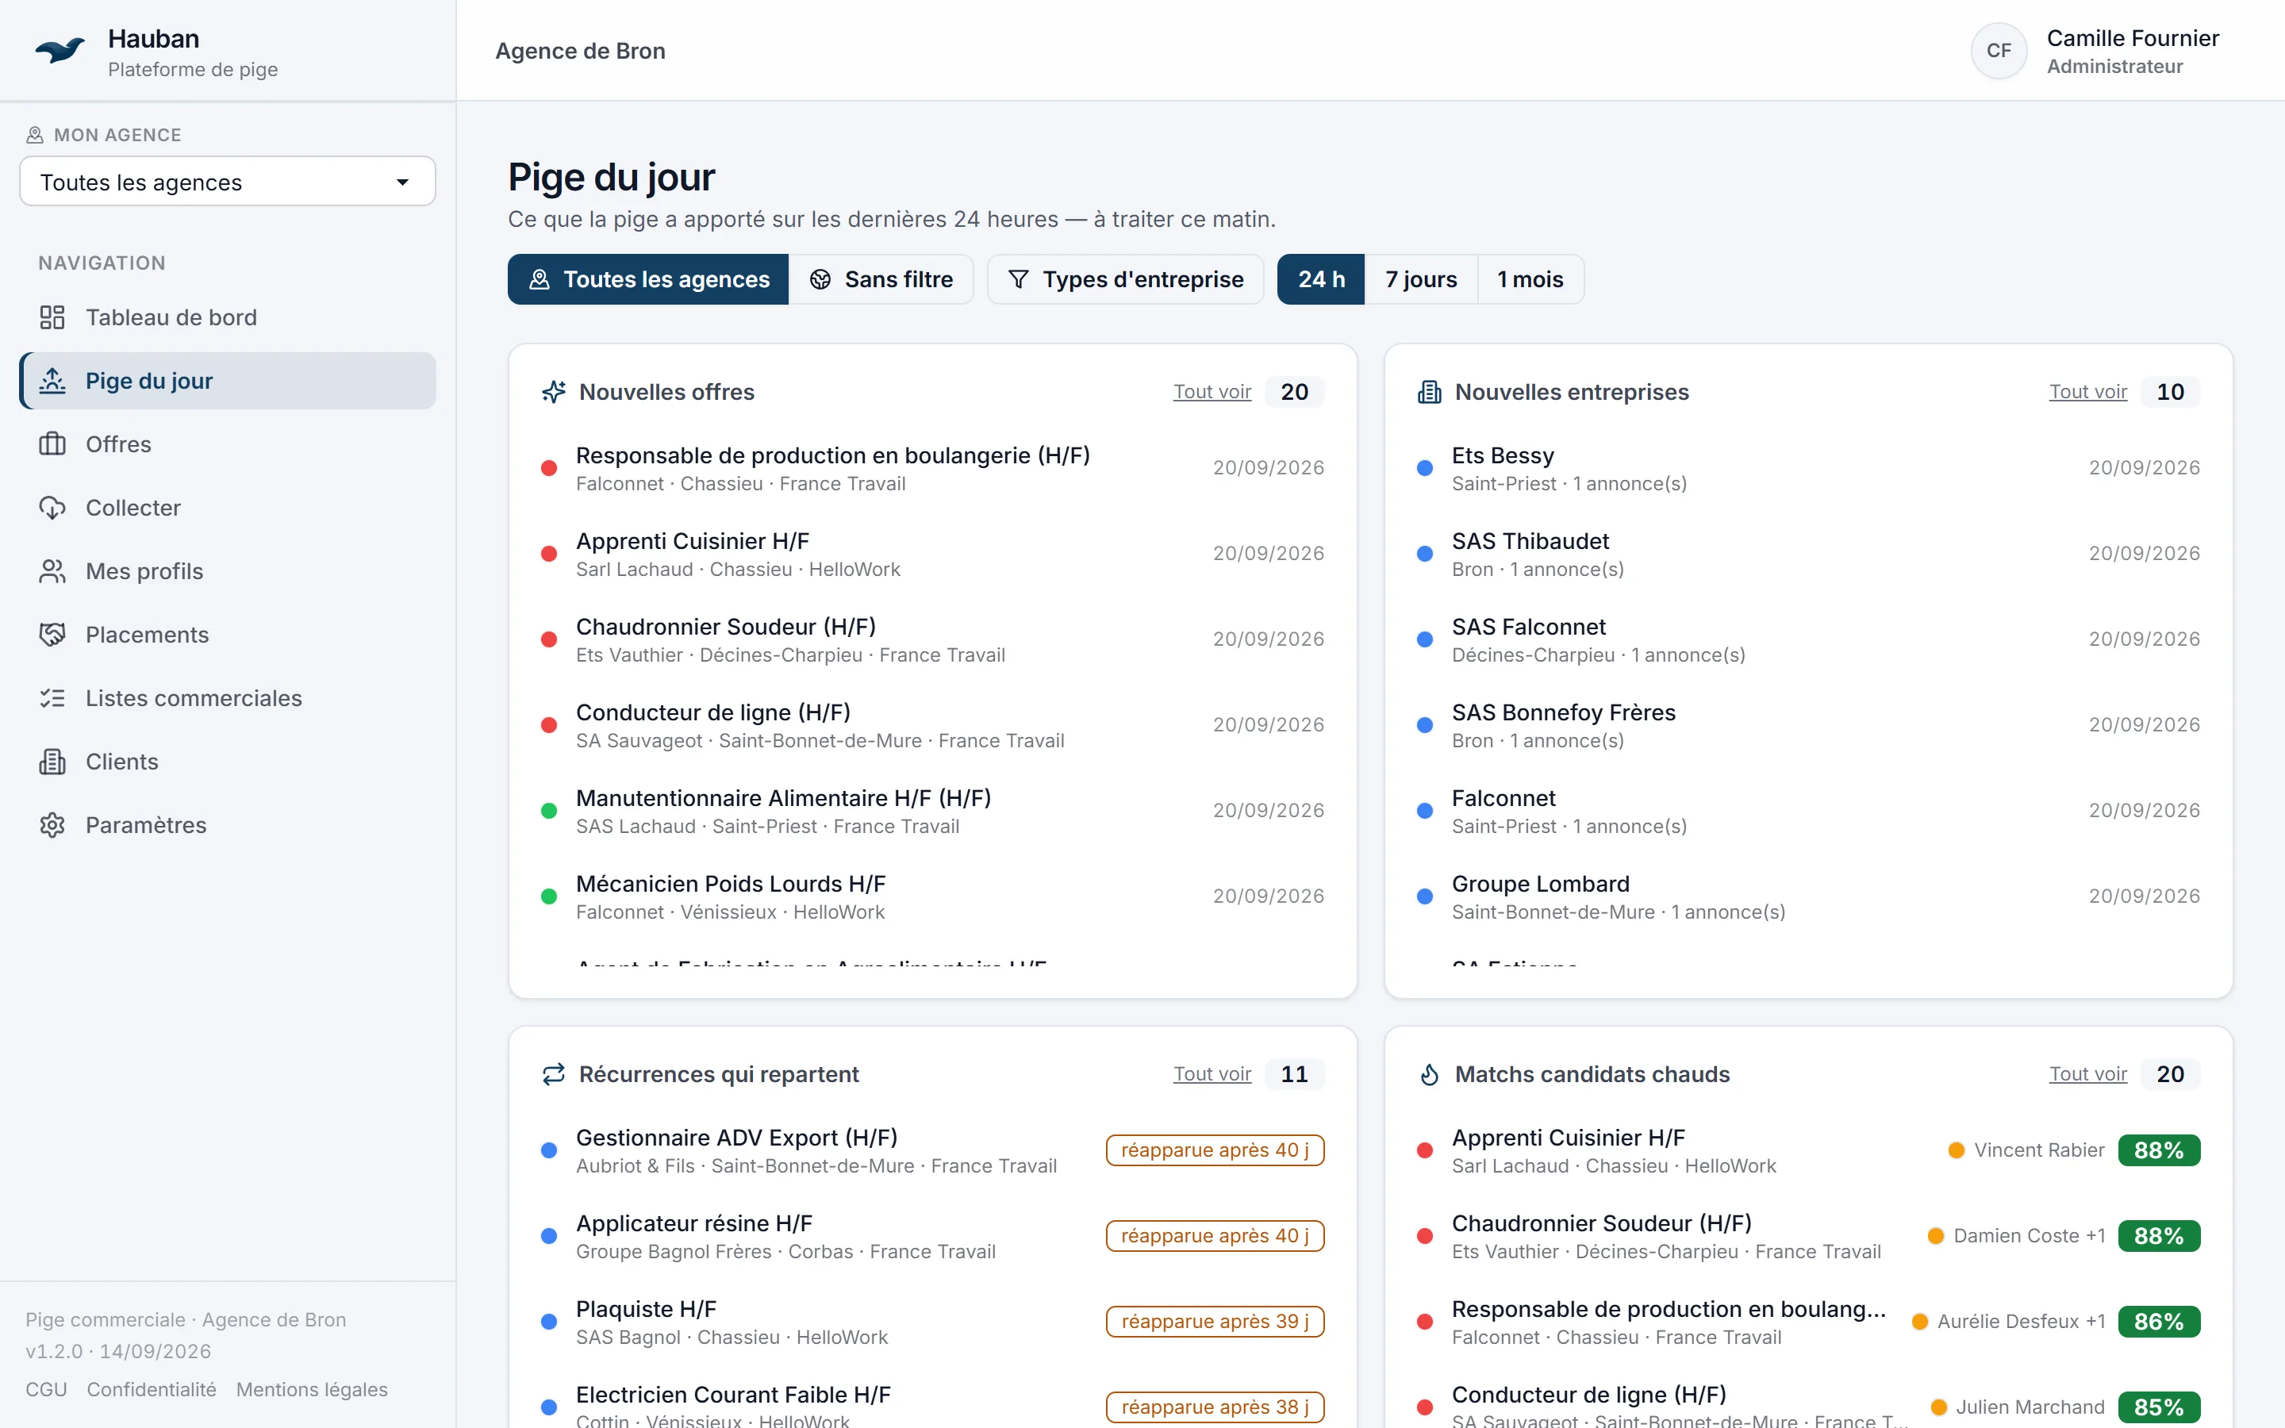Open the Mentions légales link

click(x=312, y=1389)
